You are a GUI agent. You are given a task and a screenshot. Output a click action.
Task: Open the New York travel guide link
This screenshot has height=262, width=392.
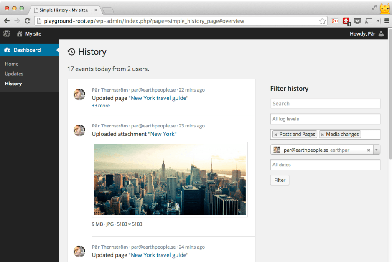click(158, 98)
